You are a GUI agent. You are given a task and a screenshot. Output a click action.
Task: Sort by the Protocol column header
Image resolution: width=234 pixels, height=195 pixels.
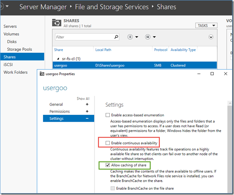[161, 50]
